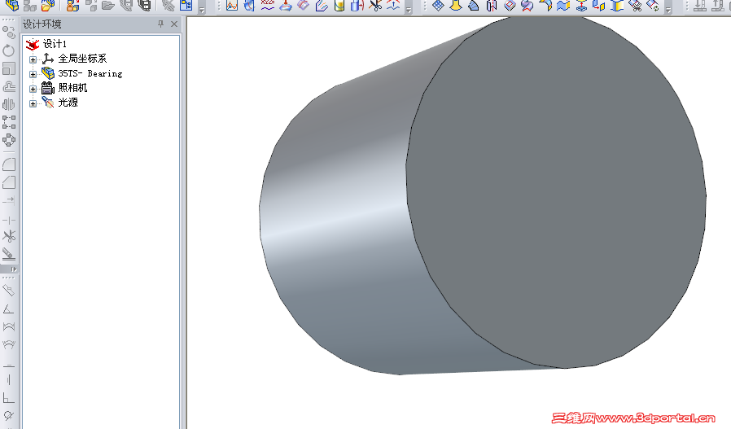Open overflow arrow after the upward-arrow surface icon
Viewport: 731px width, 429px height.
(409, 9)
